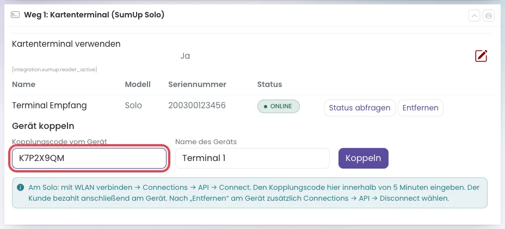This screenshot has height=229, width=505.
Task: Remove Terminal Empfang with Entfernen
Action: point(420,108)
